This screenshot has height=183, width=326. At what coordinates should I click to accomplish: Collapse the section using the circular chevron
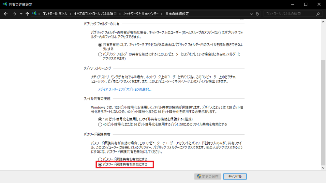tap(242, 19)
